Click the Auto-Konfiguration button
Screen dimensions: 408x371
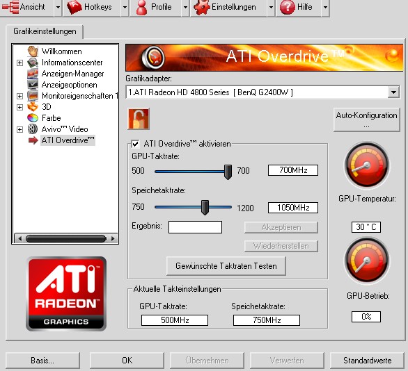tap(366, 119)
